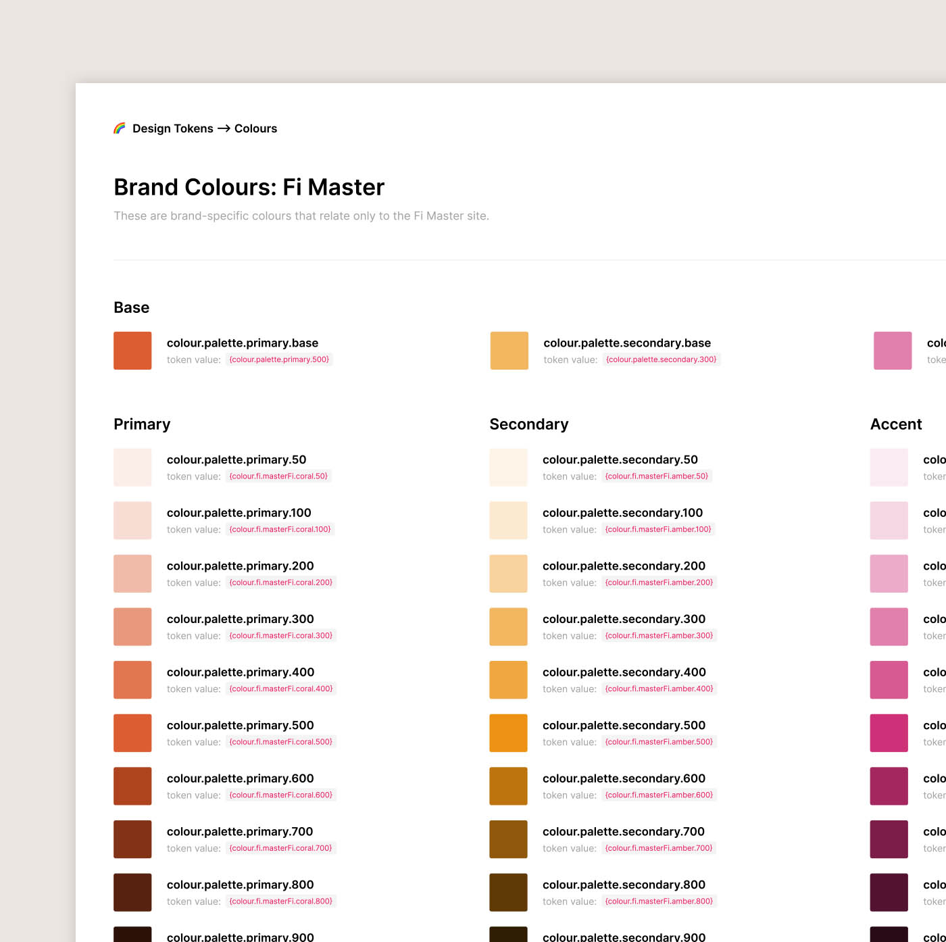
Task: Click the Accent section heading
Action: pos(896,424)
